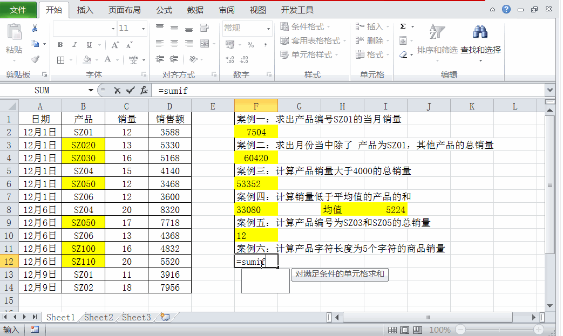Viewport: 563px width, 336px height.
Task: Apply Comma Style
Action: click(266, 45)
